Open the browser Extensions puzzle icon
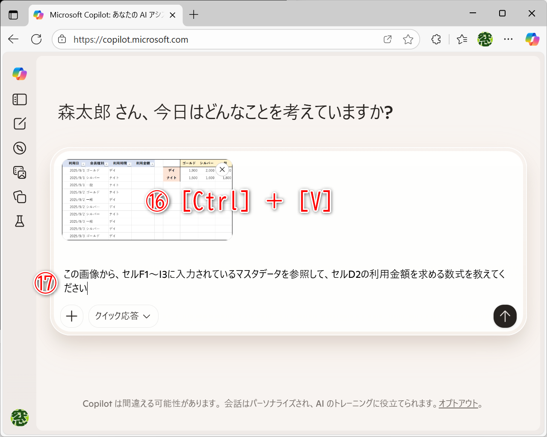 [x=435, y=39]
